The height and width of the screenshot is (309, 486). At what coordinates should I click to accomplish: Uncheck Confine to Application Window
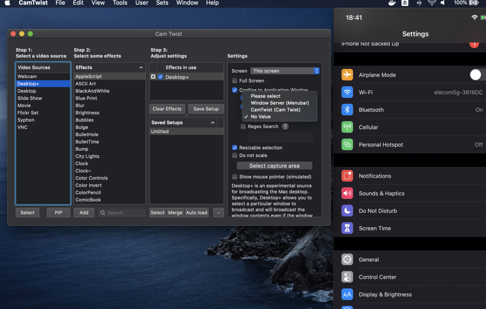(234, 90)
